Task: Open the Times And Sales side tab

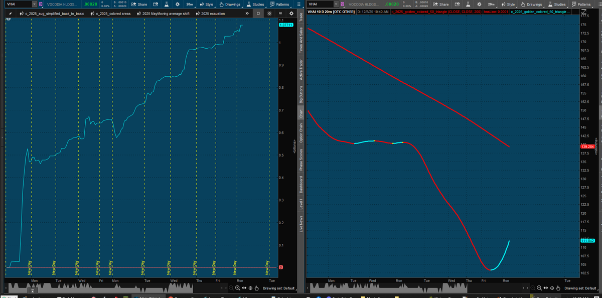Action: point(301,40)
